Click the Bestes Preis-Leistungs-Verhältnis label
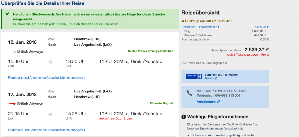299x137 pixels. (150, 51)
